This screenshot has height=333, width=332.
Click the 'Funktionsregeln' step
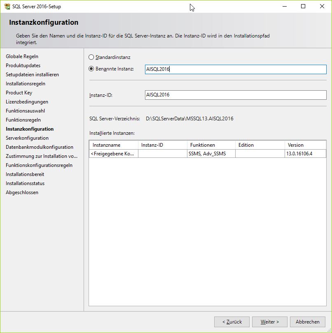pos(23,120)
